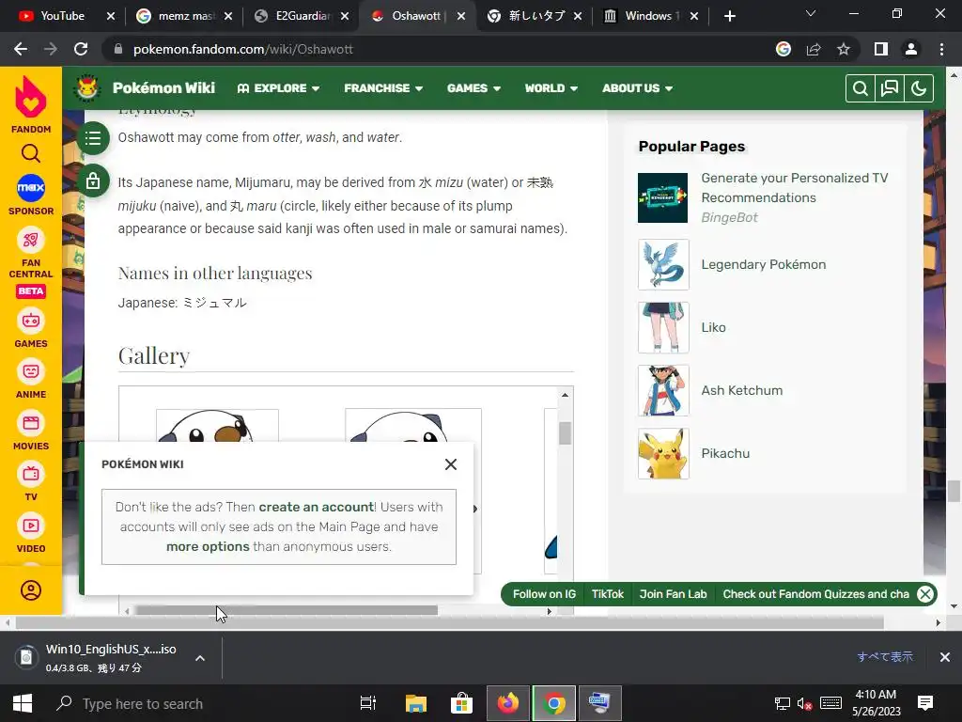This screenshot has height=722, width=962.
Task: Bookmark this page with the star
Action: coord(844,49)
